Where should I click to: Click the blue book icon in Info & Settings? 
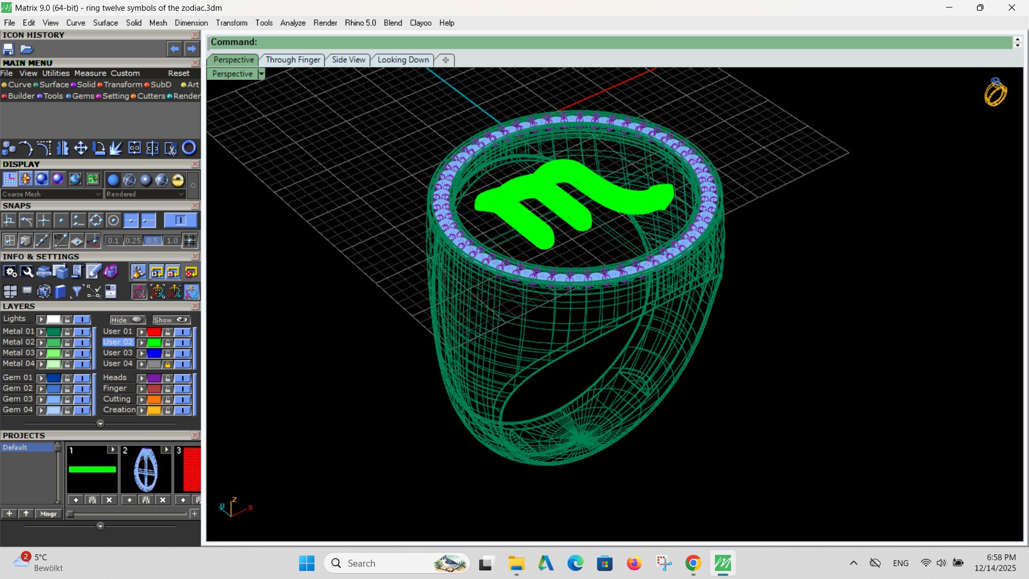[x=60, y=291]
